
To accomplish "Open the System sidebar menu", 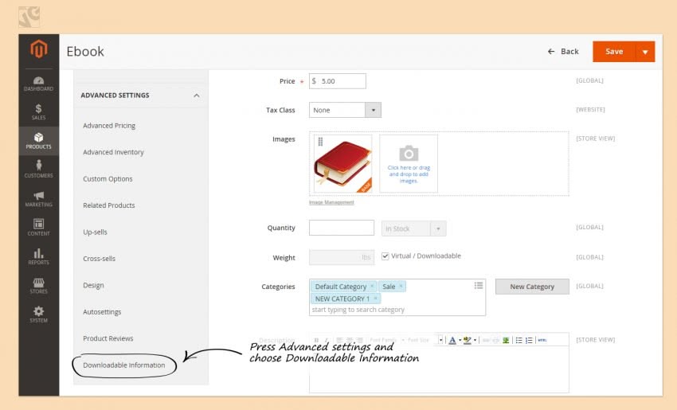I will (x=38, y=314).
